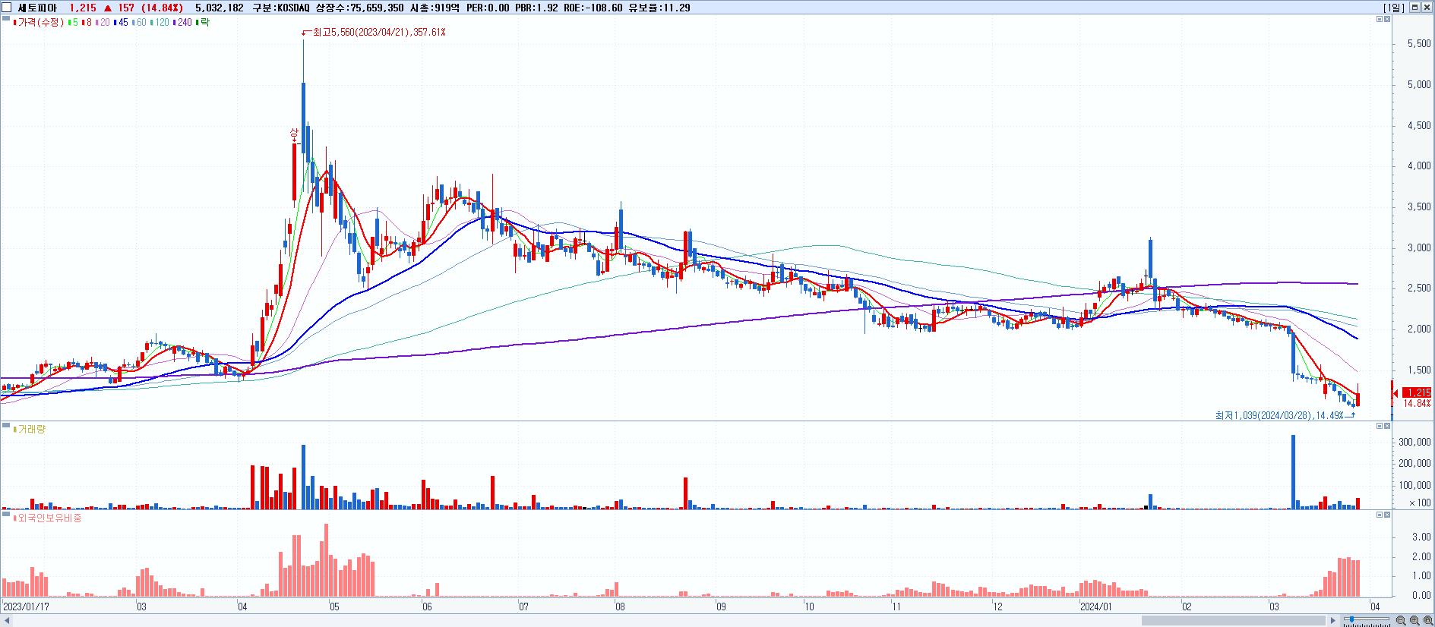
Task: Click the current price 1,215 axis tag
Action: point(1417,392)
